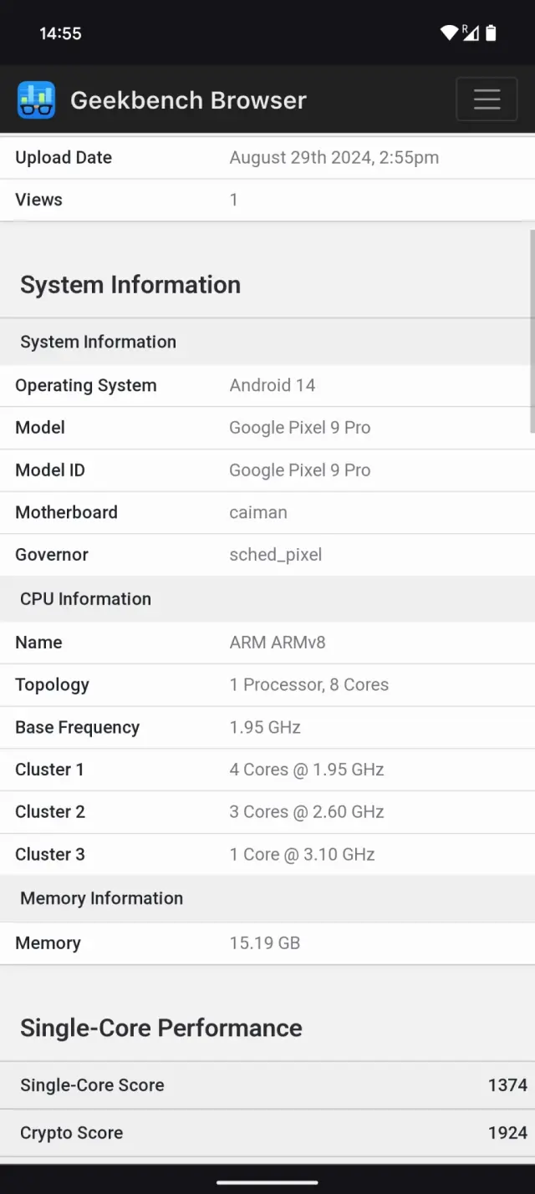Tap the Single-Core Performance heading

point(161,1029)
